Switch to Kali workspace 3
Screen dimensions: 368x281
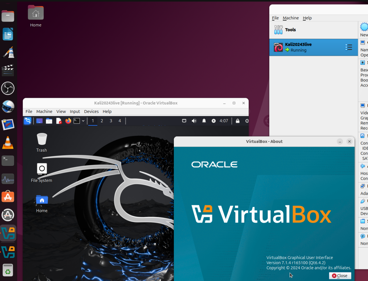click(111, 121)
